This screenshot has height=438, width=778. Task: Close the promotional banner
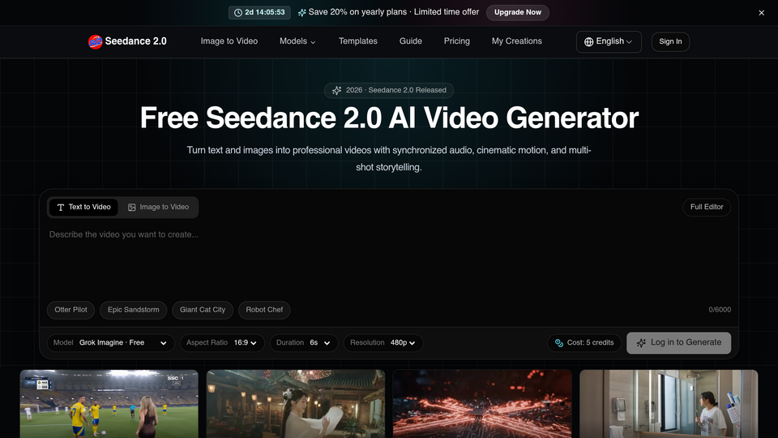(x=761, y=13)
